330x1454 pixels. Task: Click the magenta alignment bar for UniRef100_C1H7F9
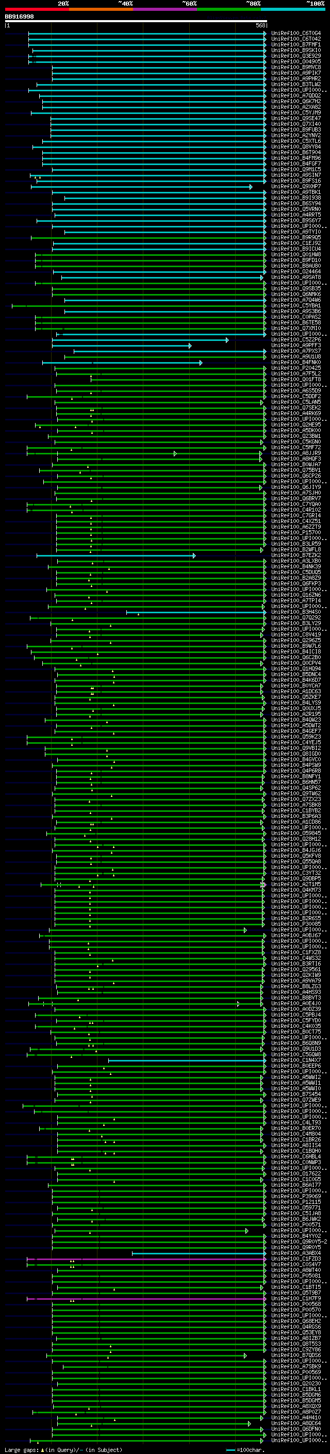[x=146, y=1298]
